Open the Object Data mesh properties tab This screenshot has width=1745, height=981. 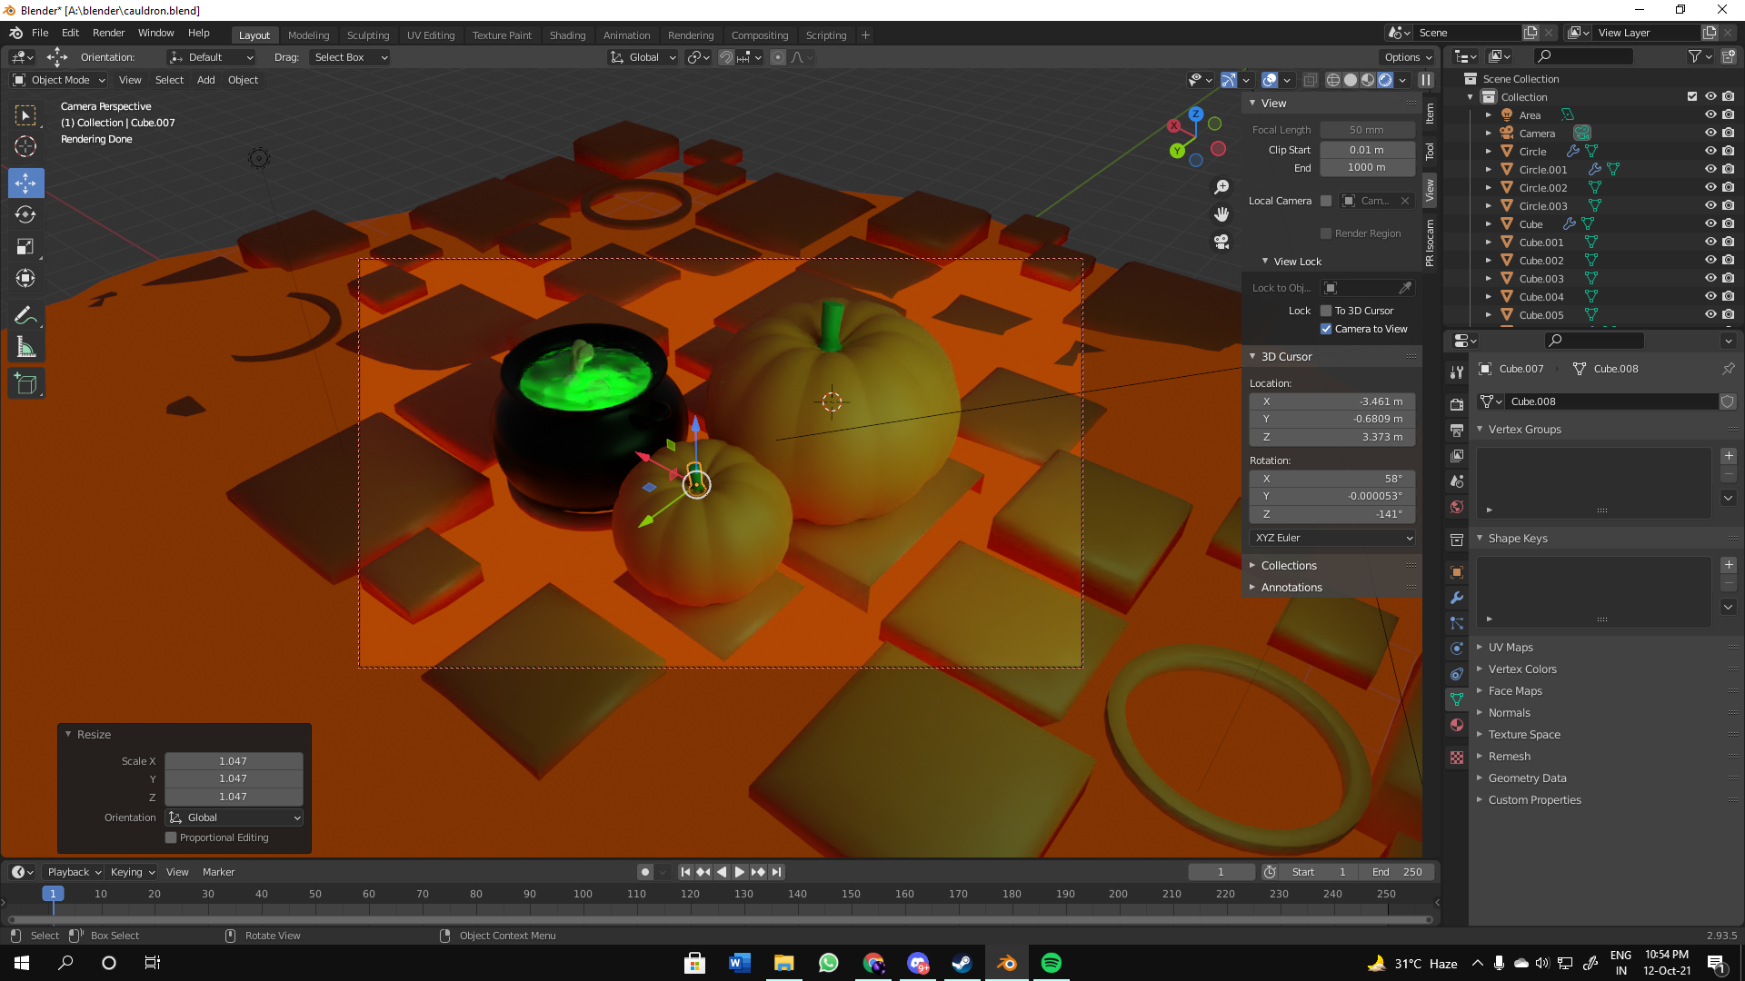pyautogui.click(x=1457, y=699)
